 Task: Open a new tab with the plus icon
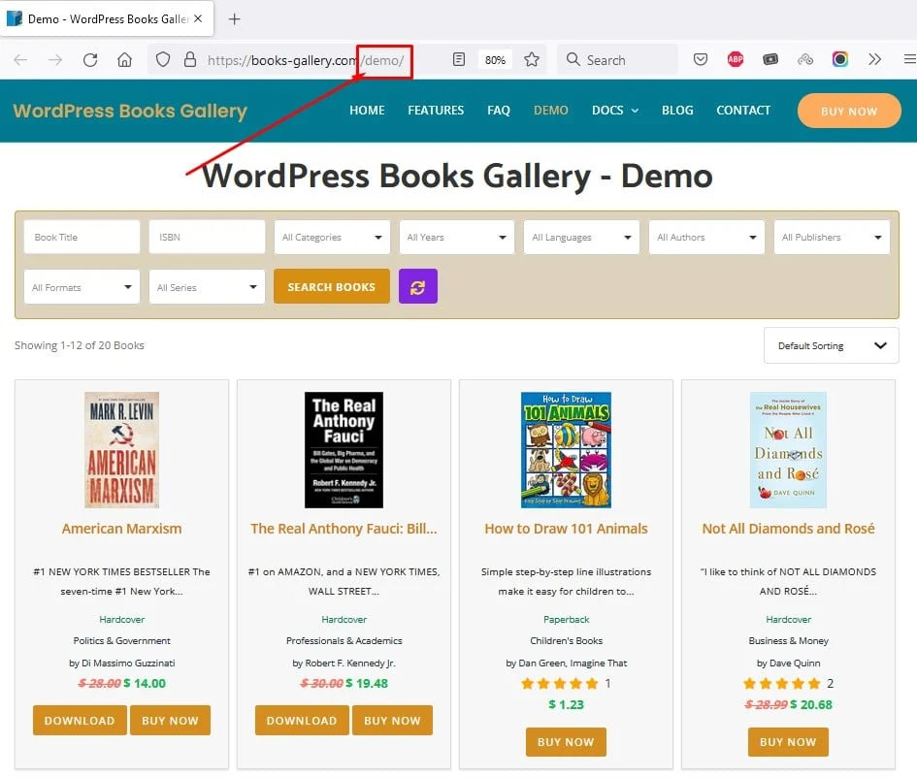(x=234, y=19)
